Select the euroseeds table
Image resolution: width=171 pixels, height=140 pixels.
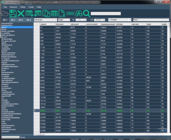[5, 131]
